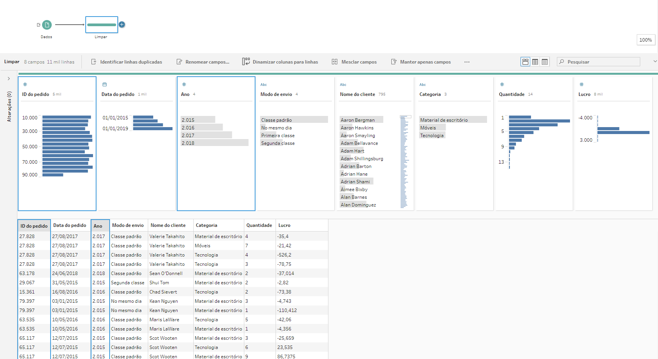Click the plus icon after Limpar step
658x359 pixels.
pos(122,25)
